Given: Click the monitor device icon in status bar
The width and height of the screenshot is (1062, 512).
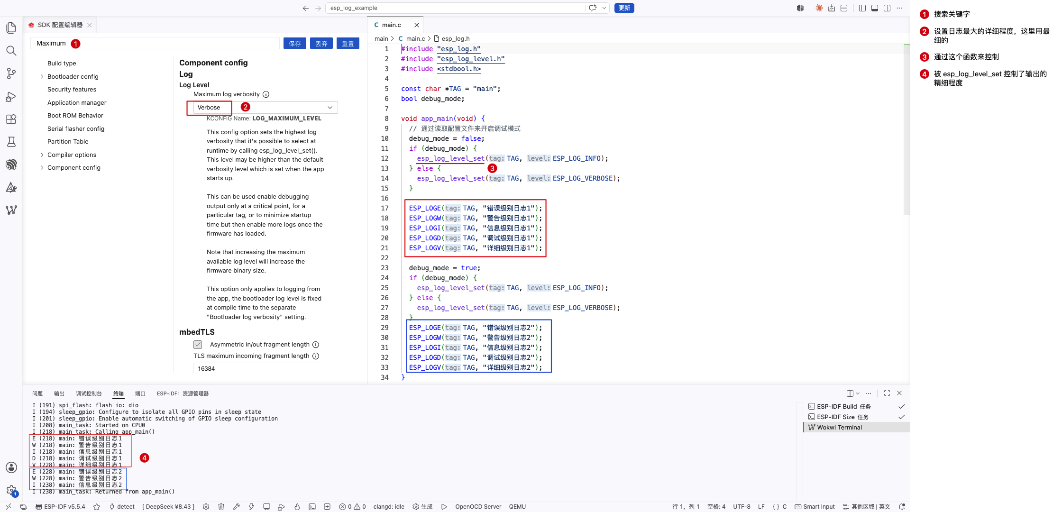Looking at the screenshot, I should click(x=266, y=507).
